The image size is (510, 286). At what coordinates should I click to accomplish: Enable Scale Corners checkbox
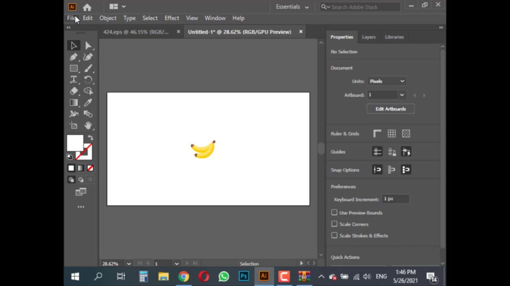coord(334,224)
